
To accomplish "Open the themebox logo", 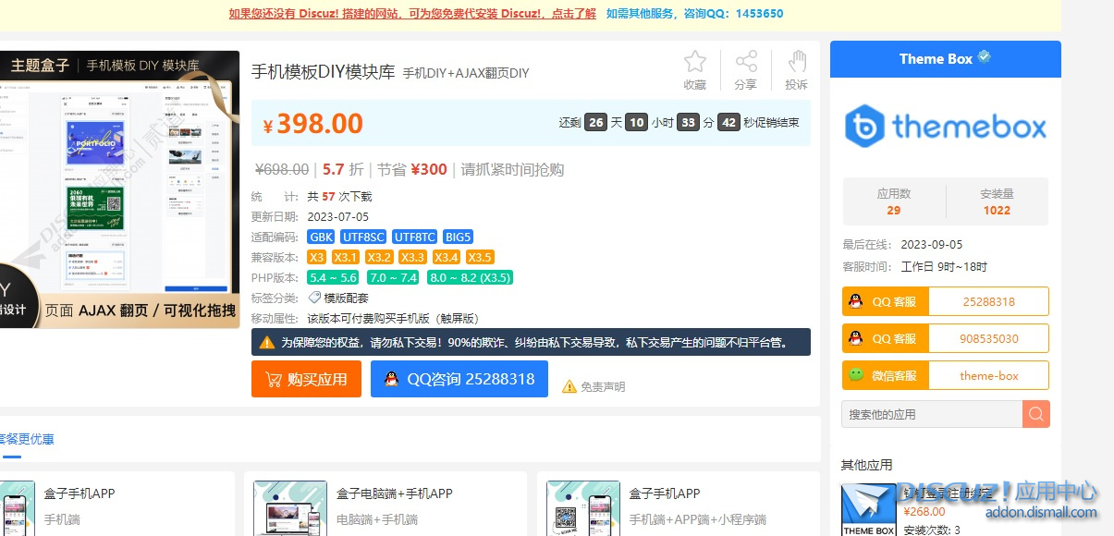I will click(946, 127).
